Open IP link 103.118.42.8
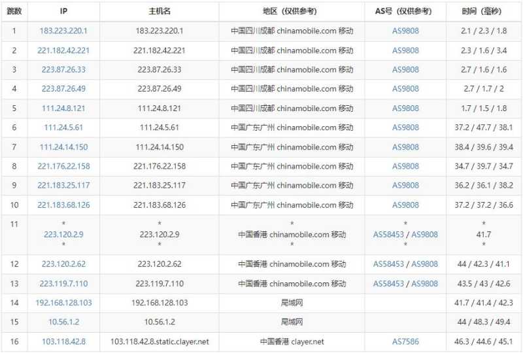Image resolution: width=523 pixels, height=353 pixels. 63,342
